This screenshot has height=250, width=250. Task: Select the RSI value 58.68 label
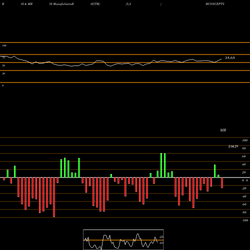[x=230, y=58]
